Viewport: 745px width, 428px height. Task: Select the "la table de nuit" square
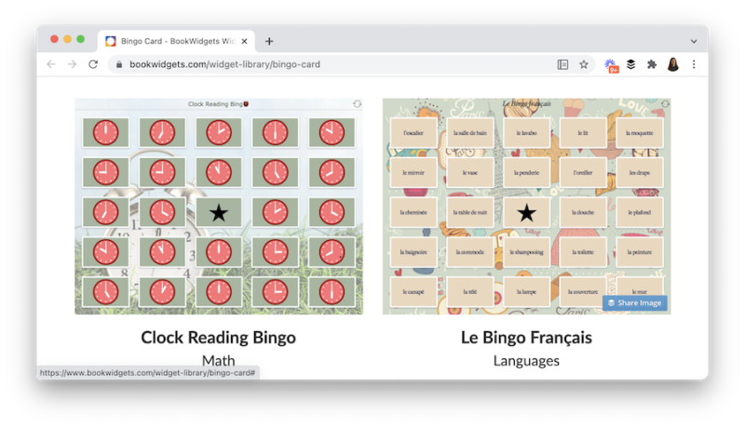(470, 212)
